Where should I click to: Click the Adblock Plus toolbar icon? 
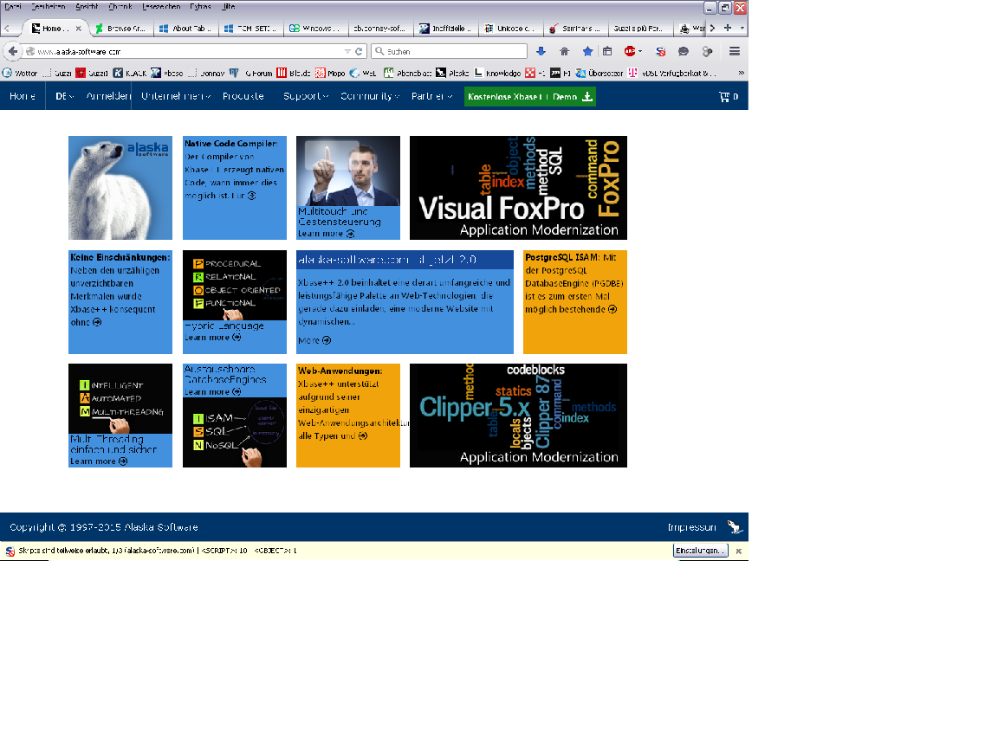[631, 52]
